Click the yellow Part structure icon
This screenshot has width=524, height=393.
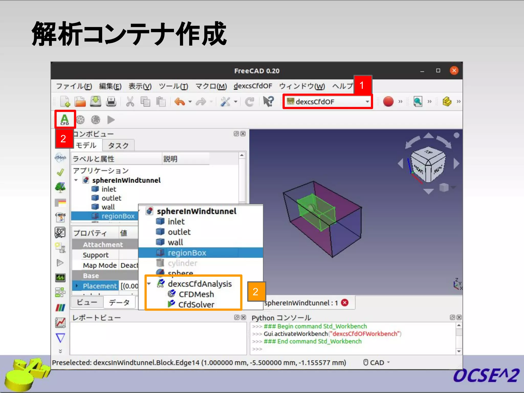[447, 102]
